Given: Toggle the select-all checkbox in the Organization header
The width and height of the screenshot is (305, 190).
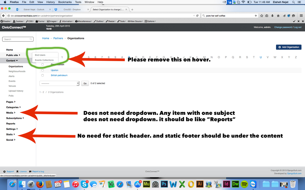Looking at the screenshot, I should coord(42,64).
